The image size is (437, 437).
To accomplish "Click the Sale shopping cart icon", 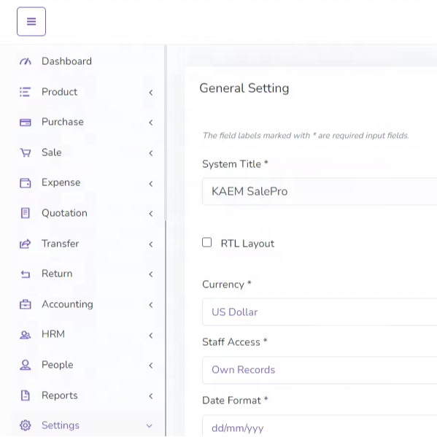I will pyautogui.click(x=26, y=152).
